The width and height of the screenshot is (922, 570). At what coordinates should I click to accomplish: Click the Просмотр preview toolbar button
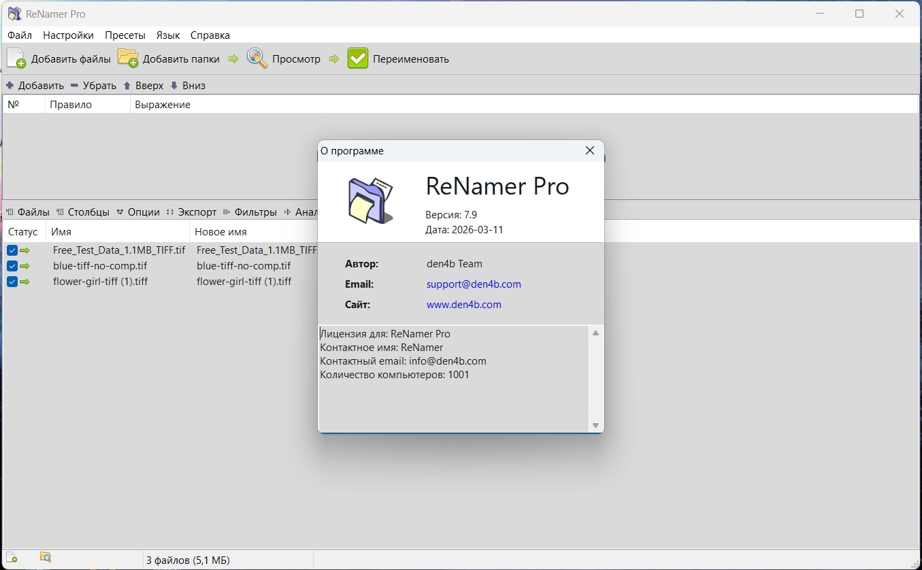pyautogui.click(x=284, y=59)
